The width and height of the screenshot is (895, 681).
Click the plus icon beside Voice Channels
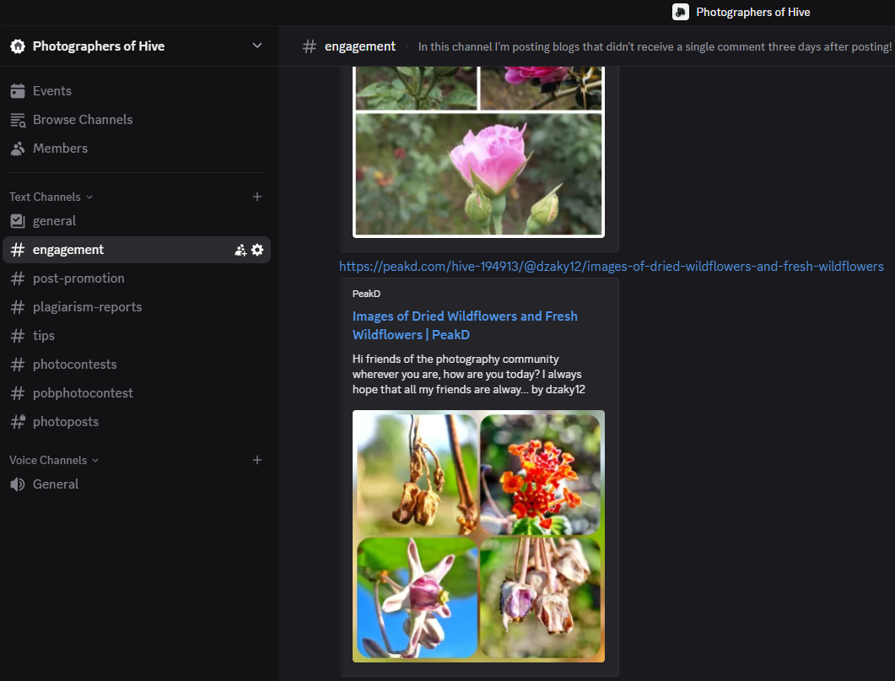point(257,460)
